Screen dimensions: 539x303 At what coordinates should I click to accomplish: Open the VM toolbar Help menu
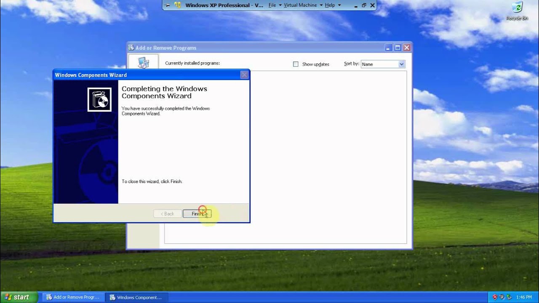[x=330, y=5]
